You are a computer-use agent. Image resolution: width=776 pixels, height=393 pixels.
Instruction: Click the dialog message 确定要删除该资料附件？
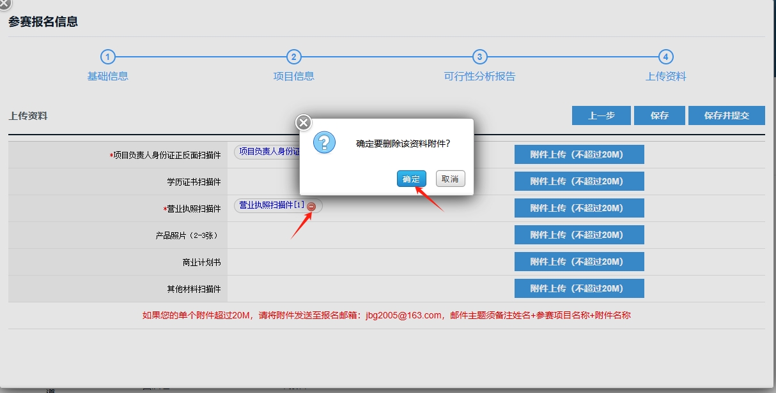click(x=403, y=144)
